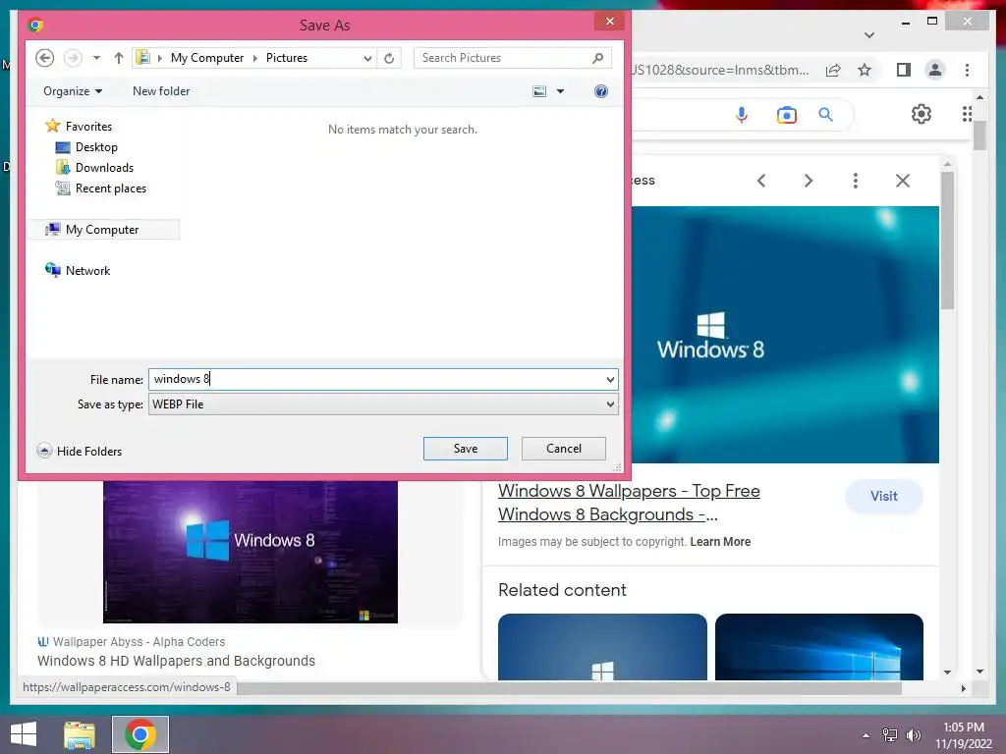1006x754 pixels.
Task: Click the Visit button
Action: point(884,496)
